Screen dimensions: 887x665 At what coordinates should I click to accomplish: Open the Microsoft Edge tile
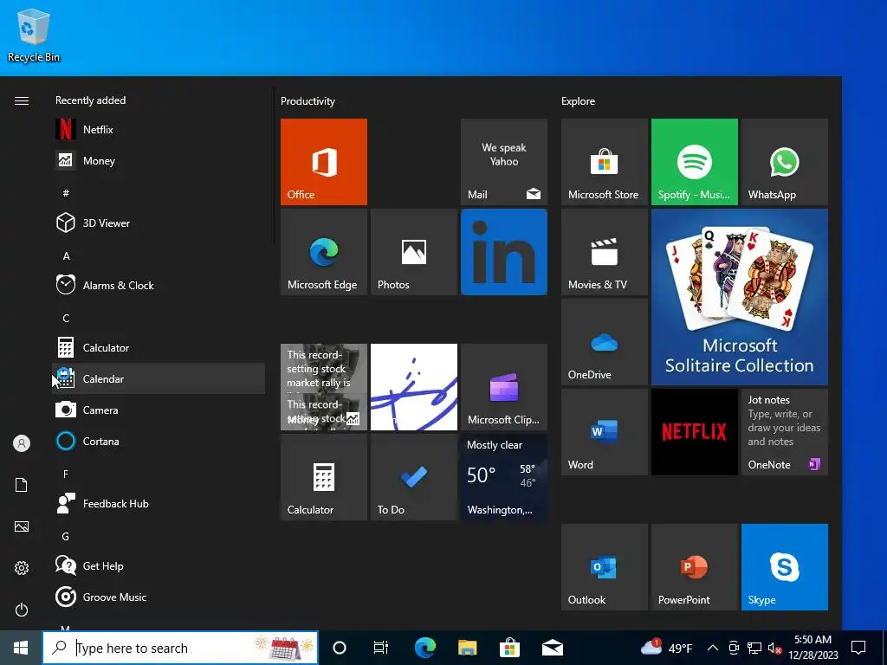coord(324,252)
